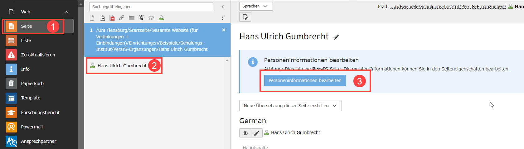Screen dimensions: 524x149
Task: Open the Sprachen dropdown
Action: (x=255, y=6)
